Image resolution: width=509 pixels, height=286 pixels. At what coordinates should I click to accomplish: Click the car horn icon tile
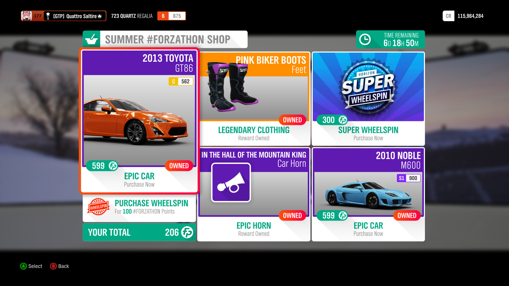(x=231, y=182)
